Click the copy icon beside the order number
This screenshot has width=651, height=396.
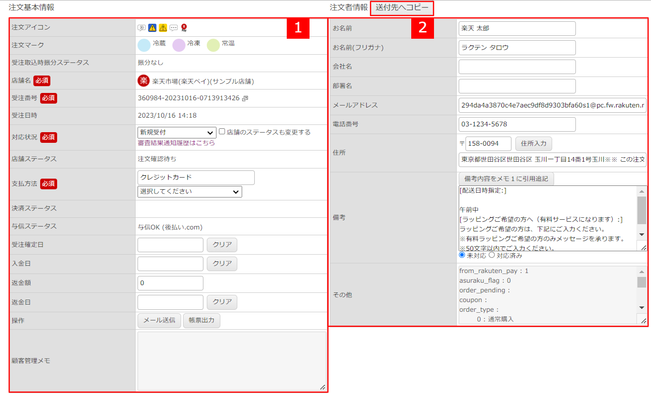pyautogui.click(x=245, y=98)
